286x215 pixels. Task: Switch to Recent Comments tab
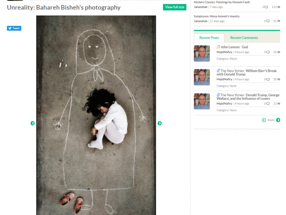point(244,38)
